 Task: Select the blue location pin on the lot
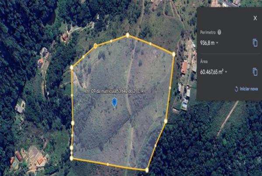coord(114,102)
